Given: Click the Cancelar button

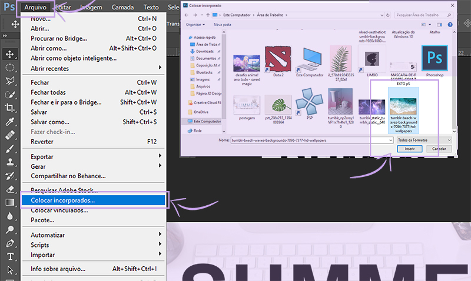Looking at the screenshot, I should pyautogui.click(x=439, y=149).
